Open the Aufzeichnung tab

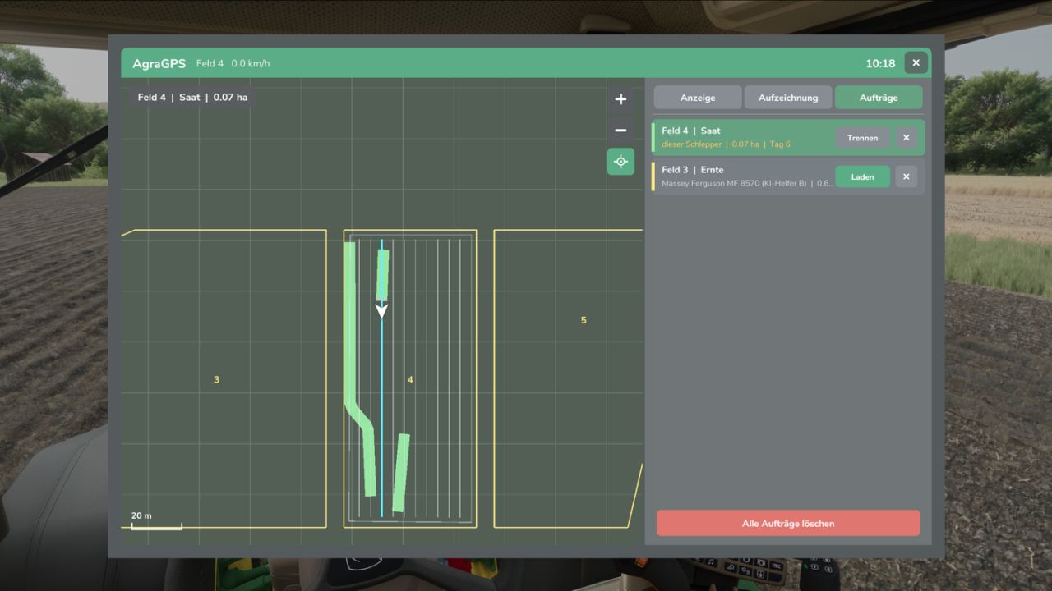(x=788, y=98)
